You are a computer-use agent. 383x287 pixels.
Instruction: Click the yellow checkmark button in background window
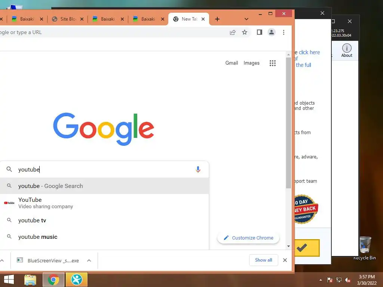click(x=307, y=248)
